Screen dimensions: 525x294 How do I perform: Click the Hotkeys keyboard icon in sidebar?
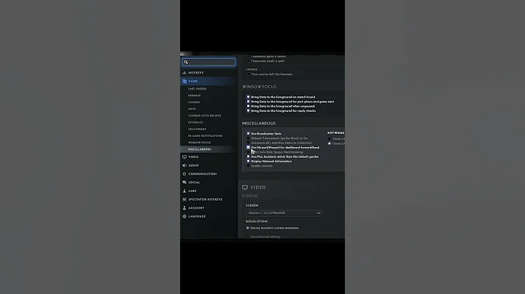pos(184,73)
